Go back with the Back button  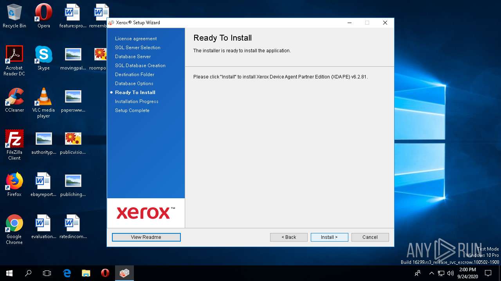288,237
